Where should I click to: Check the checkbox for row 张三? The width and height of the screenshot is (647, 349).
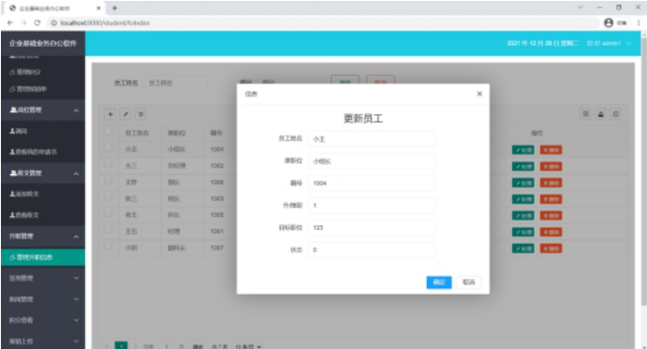(x=108, y=196)
